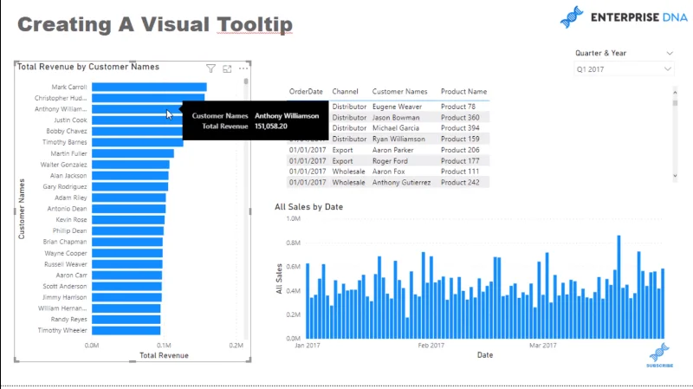Click the All Sales by Date chart title
Screen dimensions: 693x389
[x=308, y=207]
